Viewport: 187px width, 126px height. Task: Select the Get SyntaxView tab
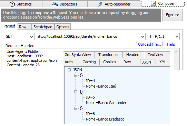click(x=78, y=55)
